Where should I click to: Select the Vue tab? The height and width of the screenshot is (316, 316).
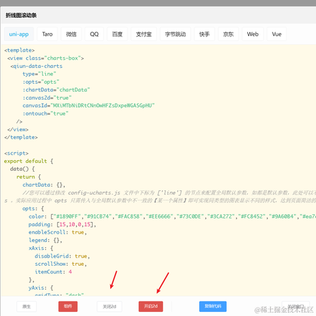click(277, 34)
